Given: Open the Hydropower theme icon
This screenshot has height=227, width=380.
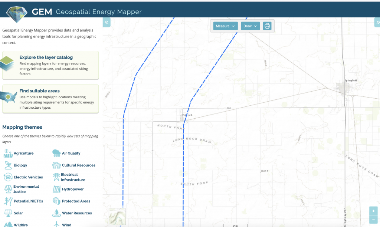Looking at the screenshot, I should 56,189.
